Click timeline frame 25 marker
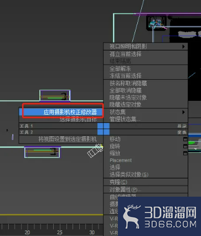201x236 pixels. point(60,232)
